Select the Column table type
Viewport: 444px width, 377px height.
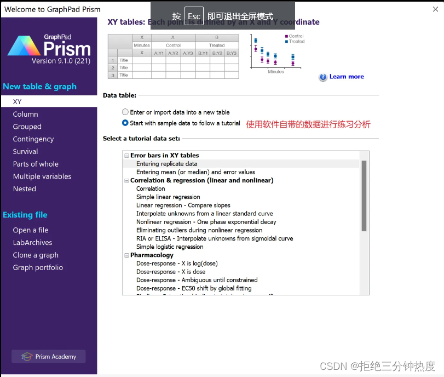[x=24, y=114]
